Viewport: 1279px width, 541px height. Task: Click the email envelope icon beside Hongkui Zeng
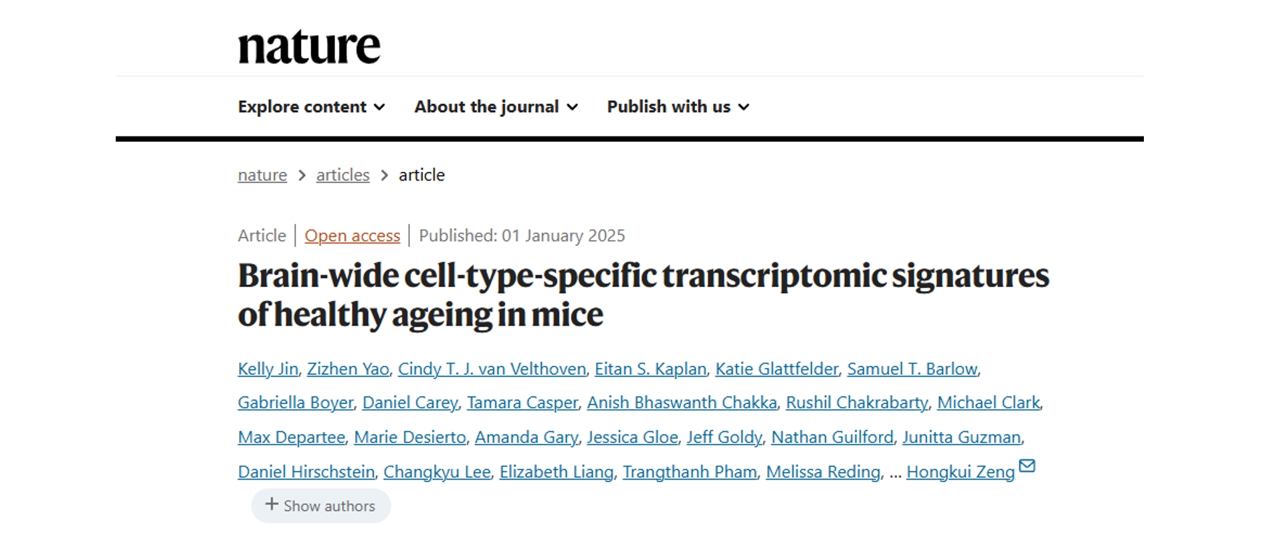[x=1027, y=466]
